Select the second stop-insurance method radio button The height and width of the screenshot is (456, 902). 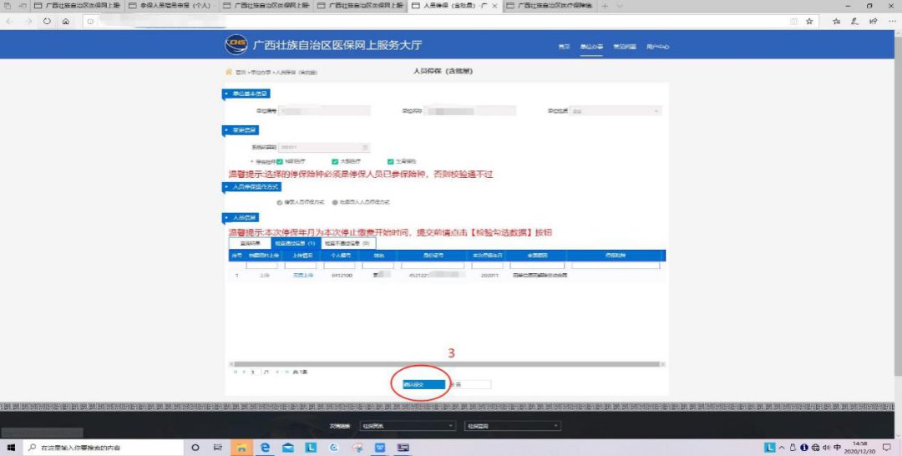334,202
